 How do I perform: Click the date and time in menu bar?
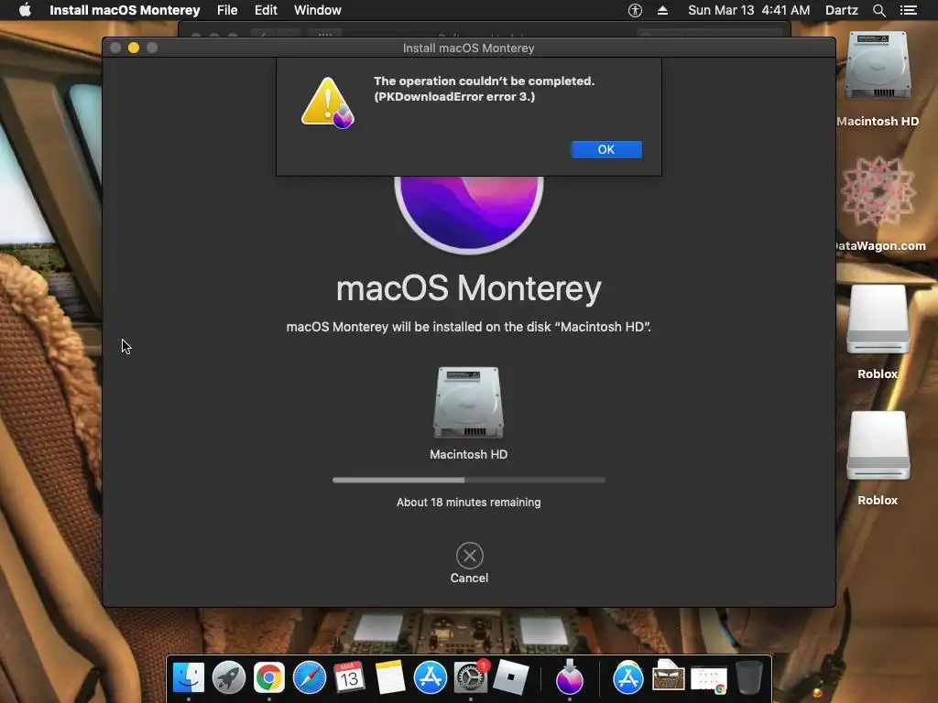(x=749, y=10)
